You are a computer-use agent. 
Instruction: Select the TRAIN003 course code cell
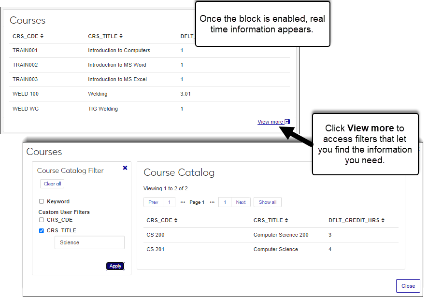click(x=25, y=79)
